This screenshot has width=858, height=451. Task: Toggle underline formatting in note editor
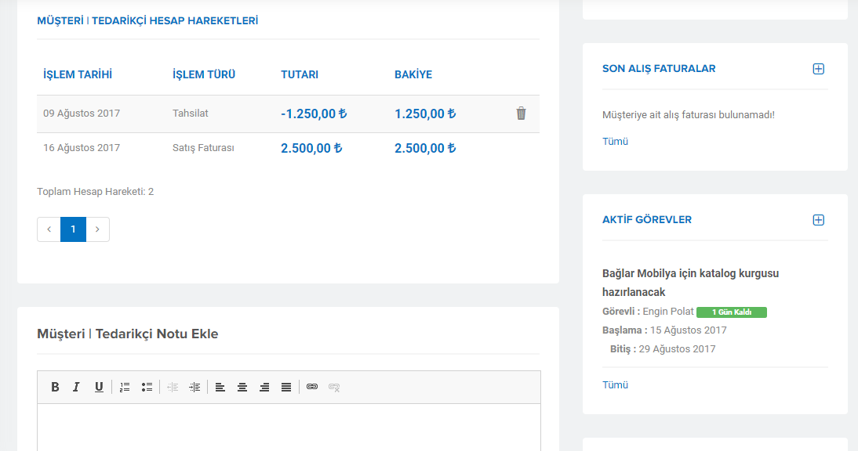(x=99, y=387)
